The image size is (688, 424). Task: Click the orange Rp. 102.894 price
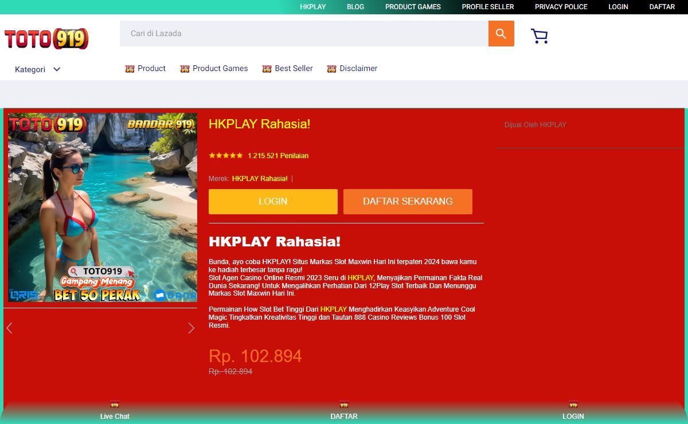[255, 356]
